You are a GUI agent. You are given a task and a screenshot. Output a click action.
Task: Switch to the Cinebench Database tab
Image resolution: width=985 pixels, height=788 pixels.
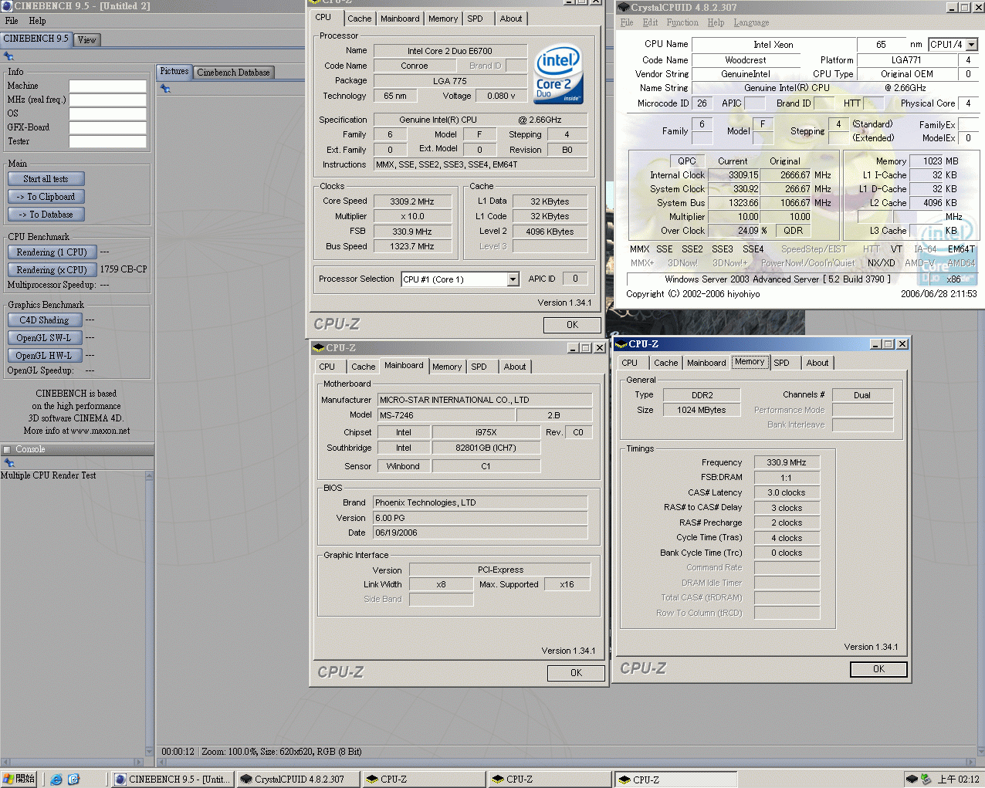pyautogui.click(x=233, y=73)
